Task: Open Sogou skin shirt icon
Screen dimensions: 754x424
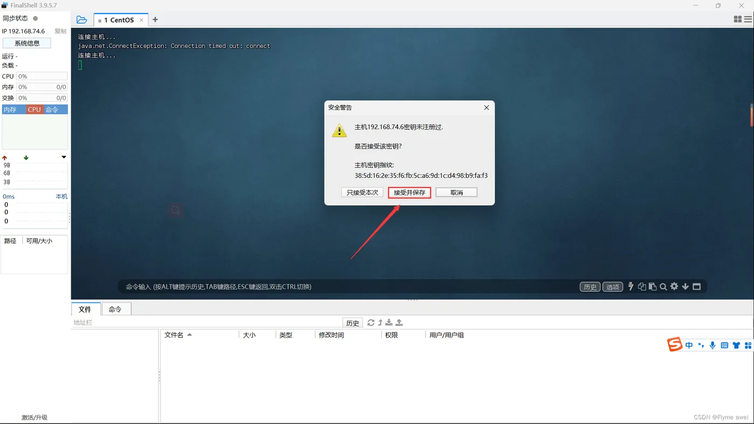Action: 736,345
